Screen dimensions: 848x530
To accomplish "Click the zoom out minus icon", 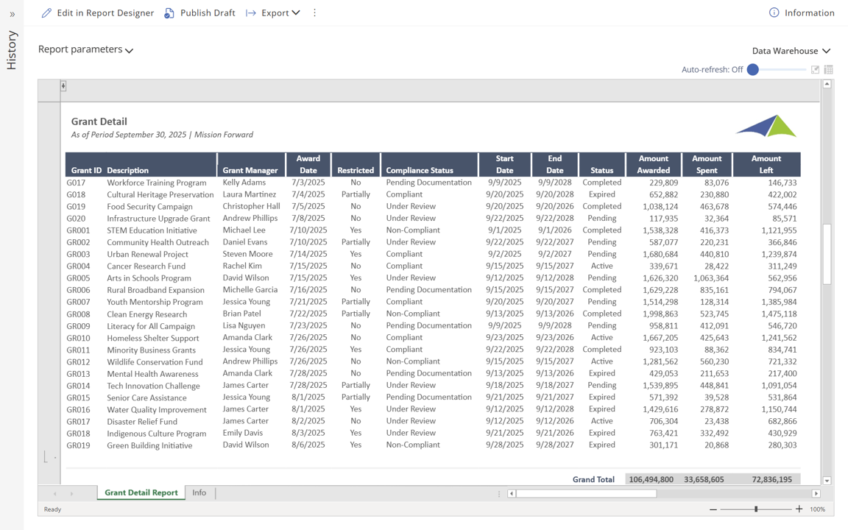I will coord(713,509).
